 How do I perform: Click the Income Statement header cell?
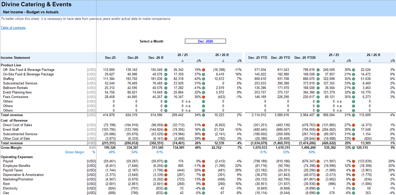coord(15,58)
